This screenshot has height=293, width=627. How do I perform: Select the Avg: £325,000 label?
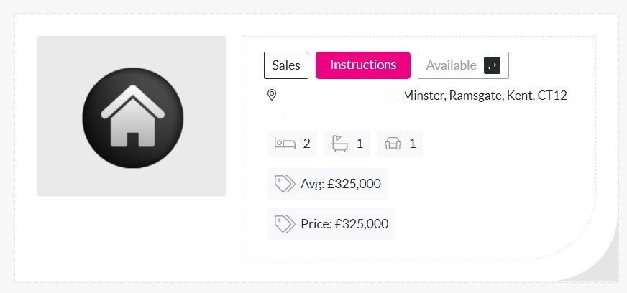(x=341, y=184)
